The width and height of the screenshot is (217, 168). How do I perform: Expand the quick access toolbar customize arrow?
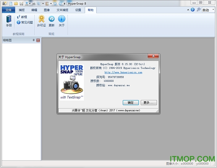pyautogui.click(x=64, y=3)
